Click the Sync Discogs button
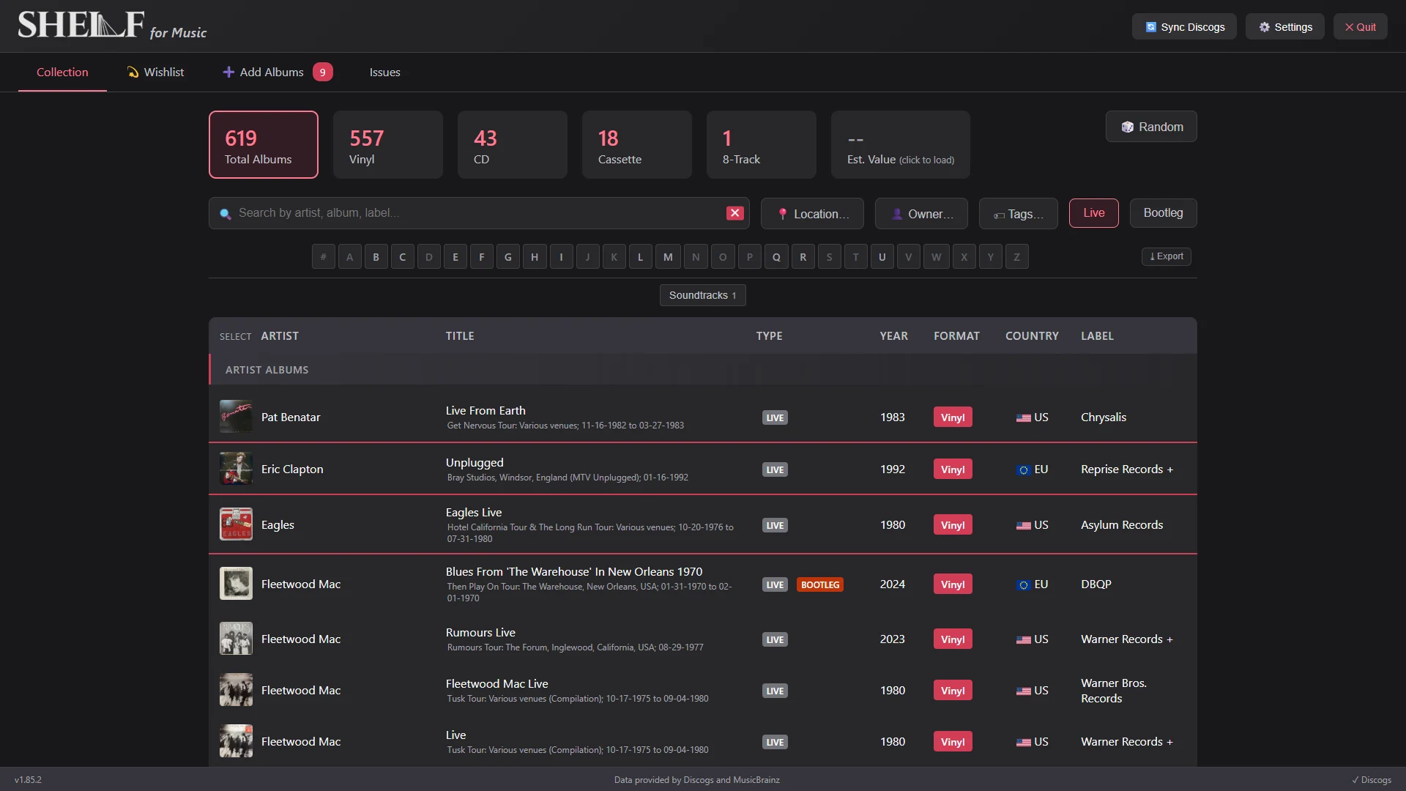 tap(1184, 27)
